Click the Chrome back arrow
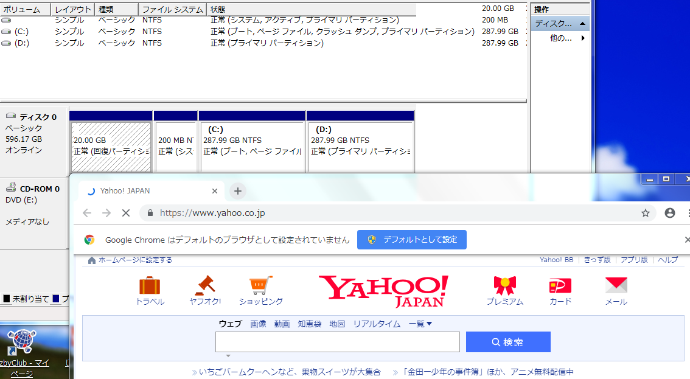690x379 pixels. pyautogui.click(x=87, y=213)
